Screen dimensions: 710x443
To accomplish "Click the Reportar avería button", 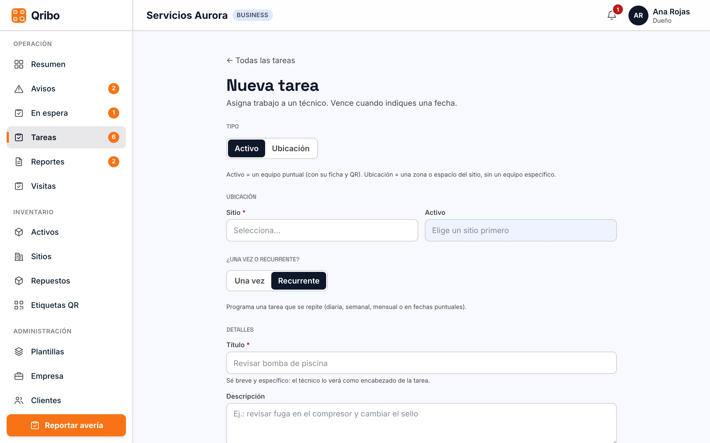I will 66,425.
